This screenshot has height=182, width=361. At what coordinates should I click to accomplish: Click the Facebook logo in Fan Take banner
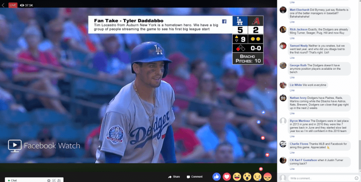coord(224,21)
